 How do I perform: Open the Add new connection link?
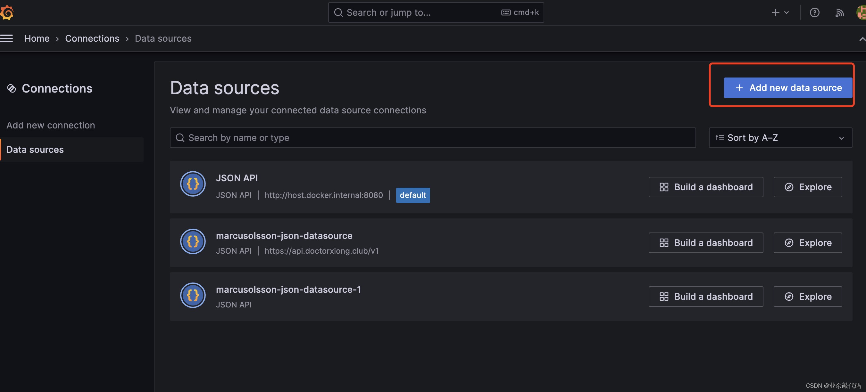pos(50,125)
